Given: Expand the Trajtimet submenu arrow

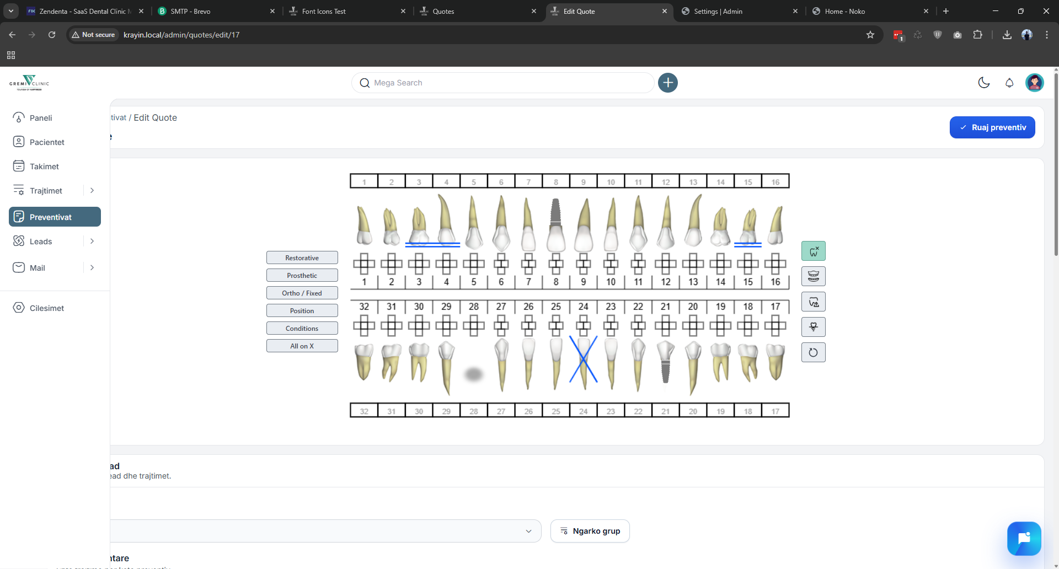Looking at the screenshot, I should pos(92,191).
